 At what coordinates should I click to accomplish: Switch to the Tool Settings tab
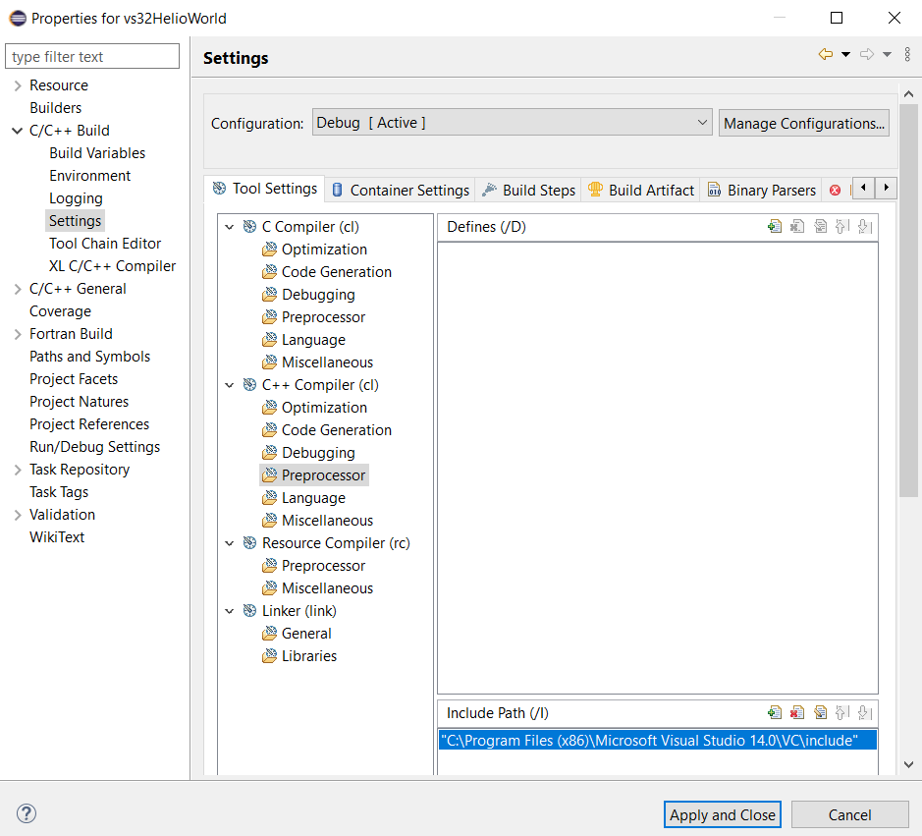point(264,189)
